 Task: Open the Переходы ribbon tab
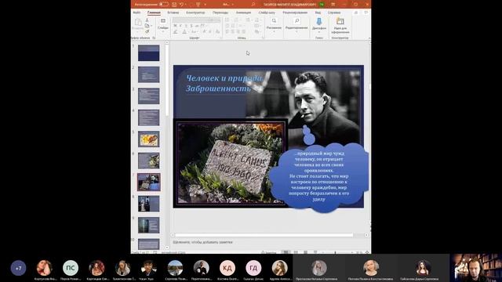pos(220,13)
